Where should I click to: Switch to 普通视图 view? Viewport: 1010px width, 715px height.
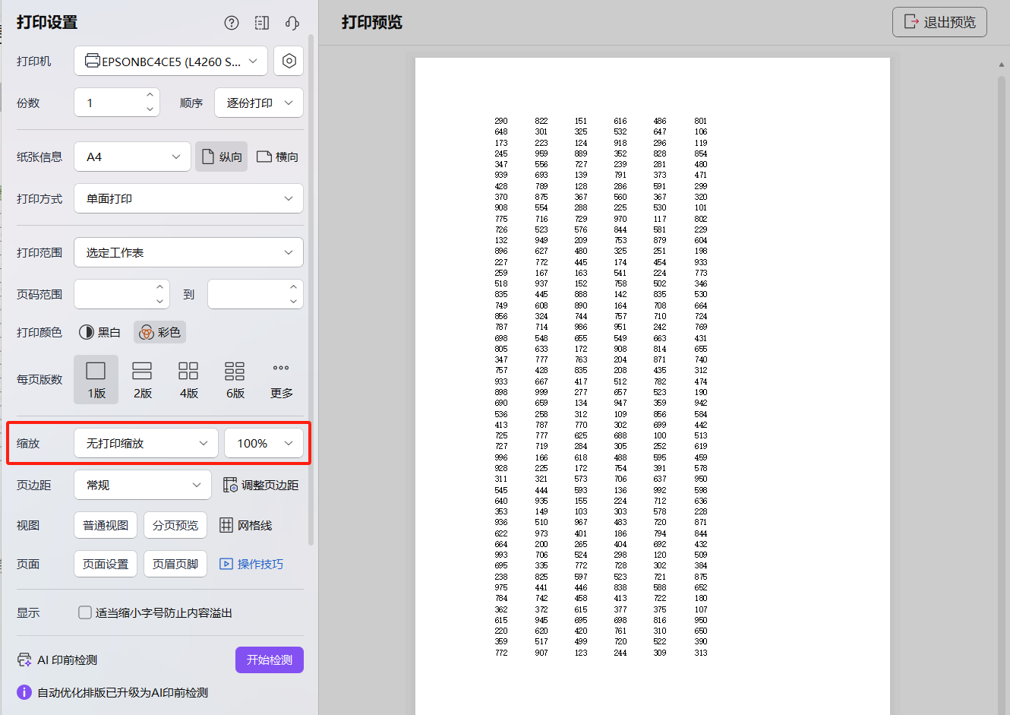[106, 525]
